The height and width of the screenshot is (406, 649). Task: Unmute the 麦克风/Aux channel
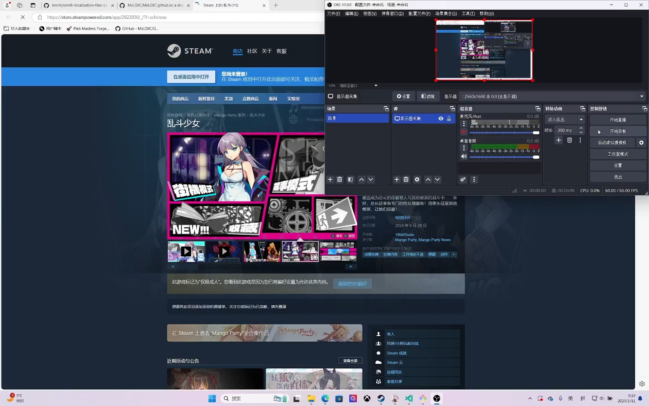click(464, 132)
